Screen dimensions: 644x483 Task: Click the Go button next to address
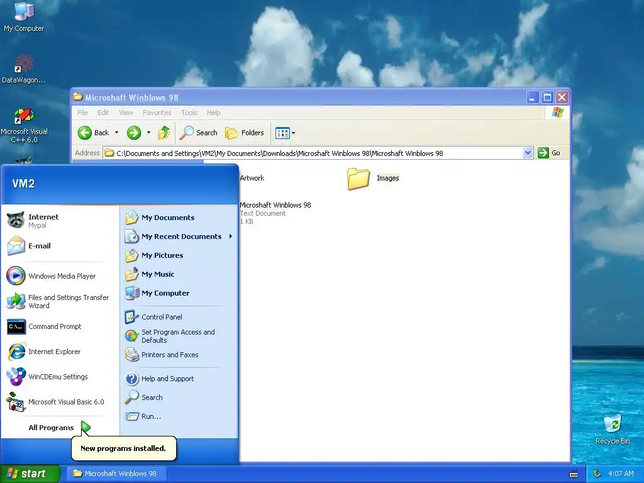click(549, 153)
